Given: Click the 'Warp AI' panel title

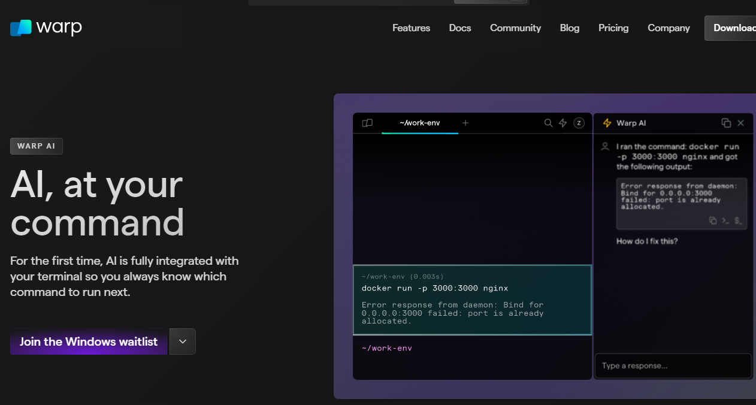Looking at the screenshot, I should click(631, 123).
